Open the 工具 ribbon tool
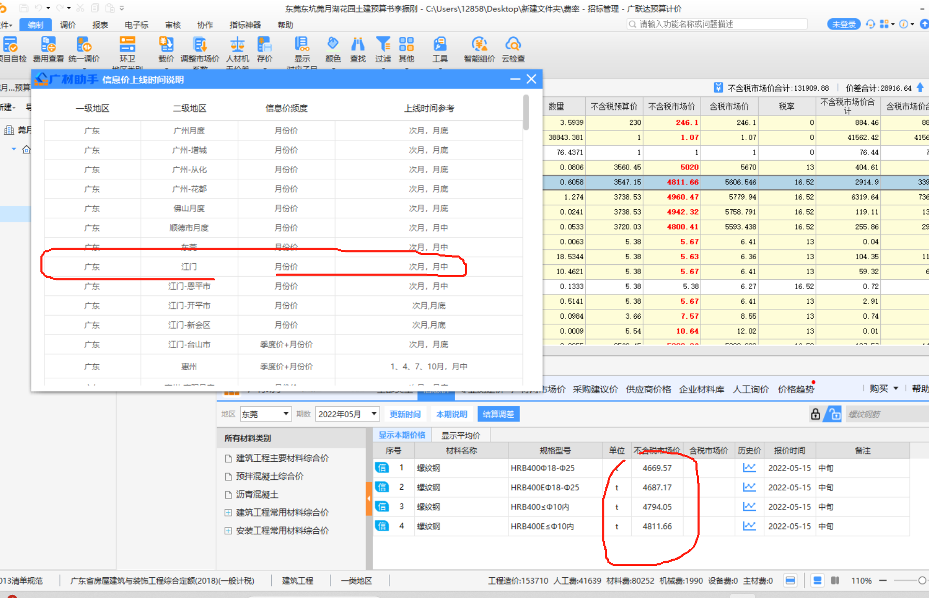 click(x=440, y=49)
